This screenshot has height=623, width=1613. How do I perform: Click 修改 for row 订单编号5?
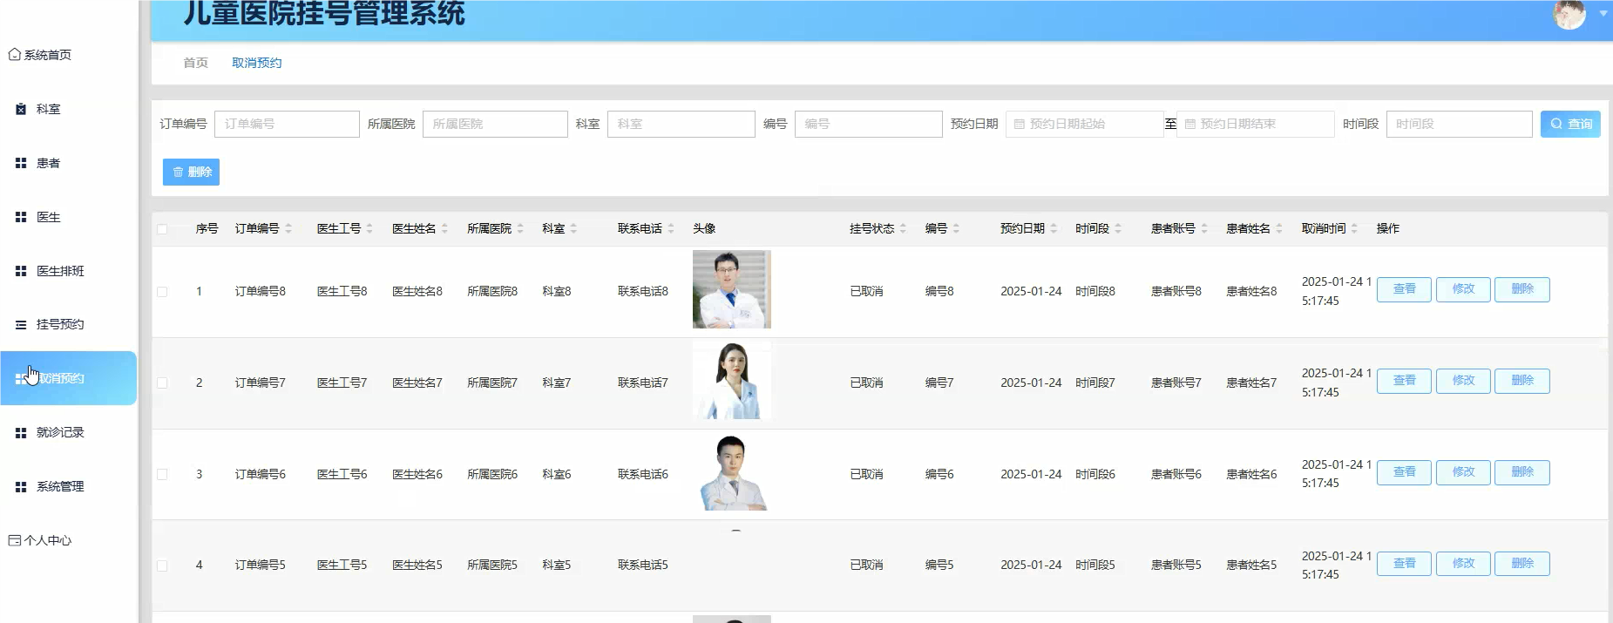[x=1463, y=564]
